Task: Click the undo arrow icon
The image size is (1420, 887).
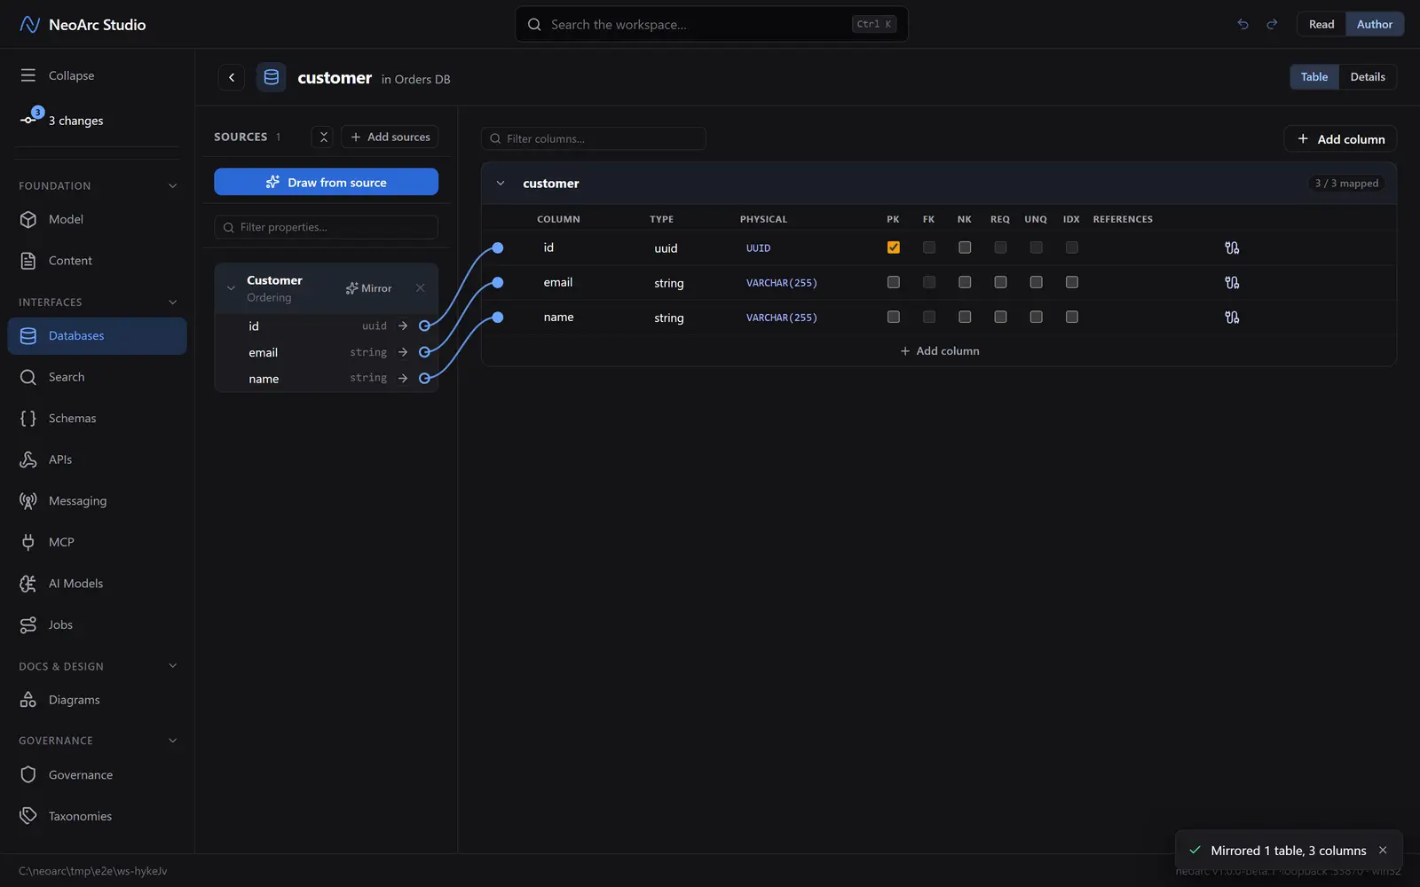Action: click(1242, 24)
